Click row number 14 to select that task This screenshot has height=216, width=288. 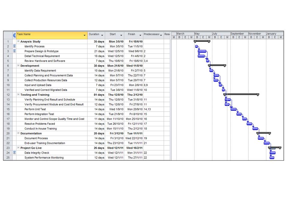point(7,104)
